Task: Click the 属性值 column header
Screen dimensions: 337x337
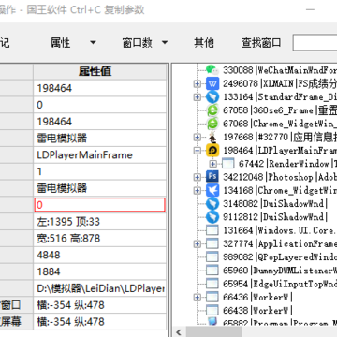Action: [x=100, y=71]
